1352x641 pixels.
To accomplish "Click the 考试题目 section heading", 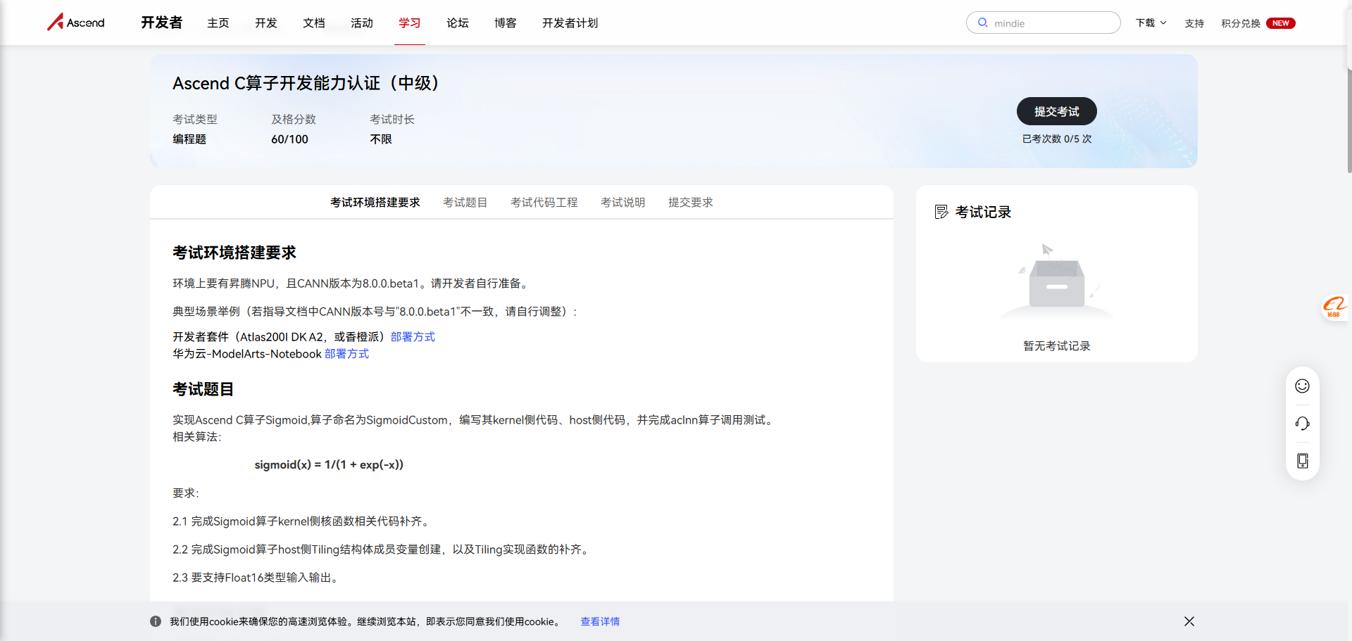I will pyautogui.click(x=203, y=388).
